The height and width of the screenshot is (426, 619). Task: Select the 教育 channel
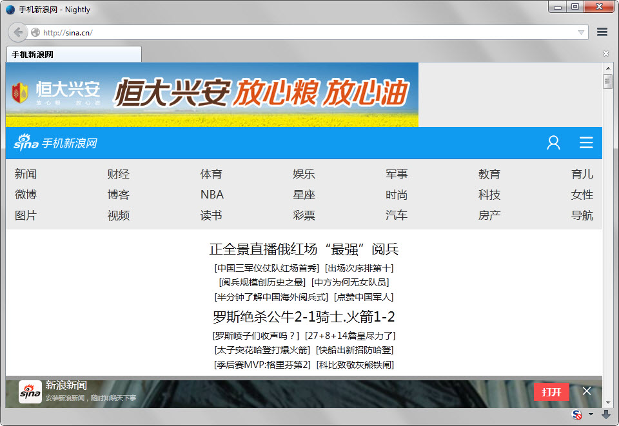coord(489,174)
